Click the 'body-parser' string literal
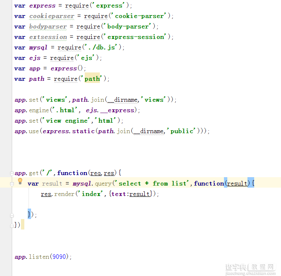The image size is (281, 276). click(128, 26)
